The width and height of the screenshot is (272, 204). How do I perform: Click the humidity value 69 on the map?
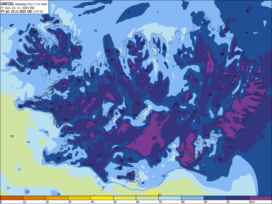tap(12, 136)
